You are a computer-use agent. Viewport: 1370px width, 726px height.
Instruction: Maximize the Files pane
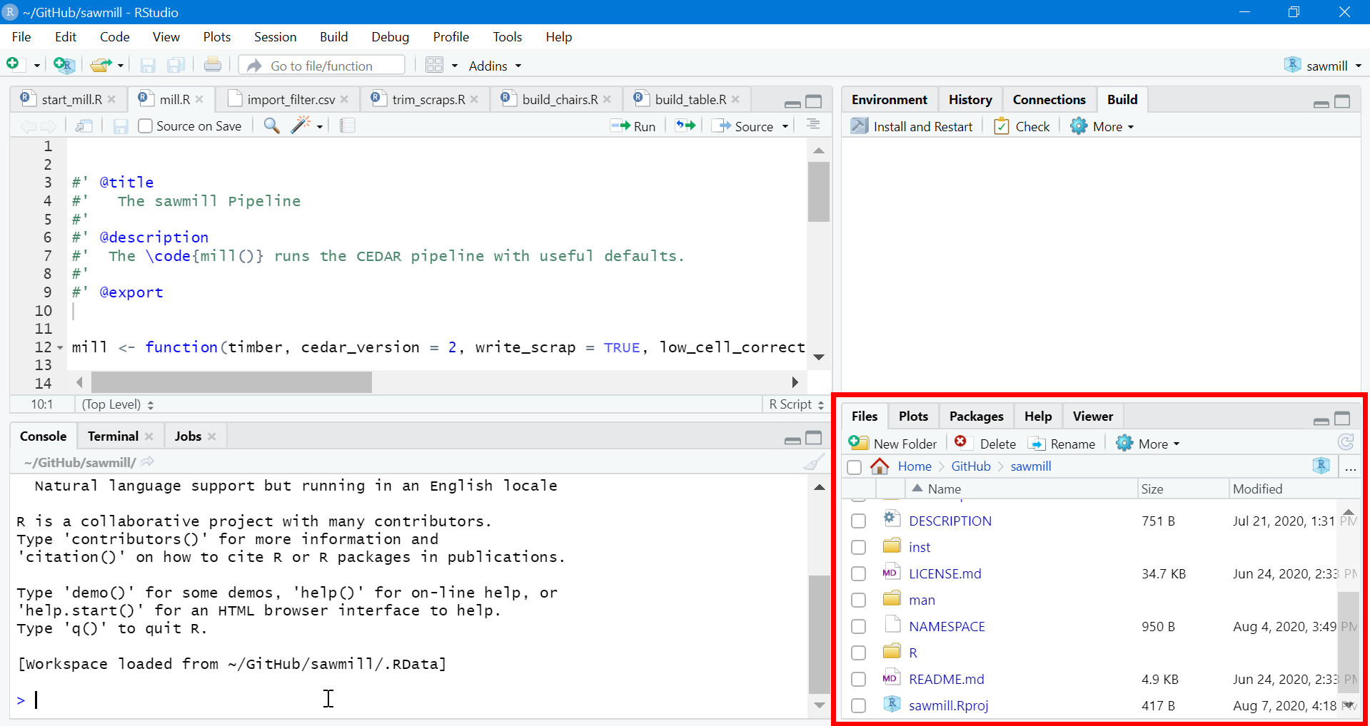(x=1342, y=419)
